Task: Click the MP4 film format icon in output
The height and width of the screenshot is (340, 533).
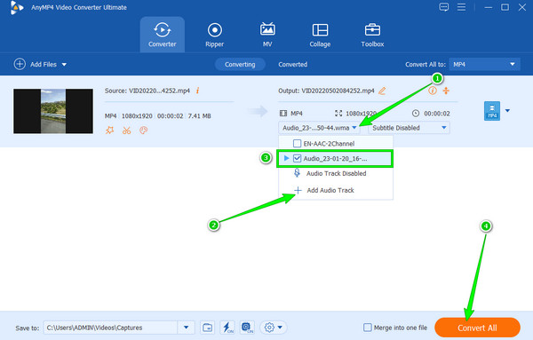Action: click(282, 113)
